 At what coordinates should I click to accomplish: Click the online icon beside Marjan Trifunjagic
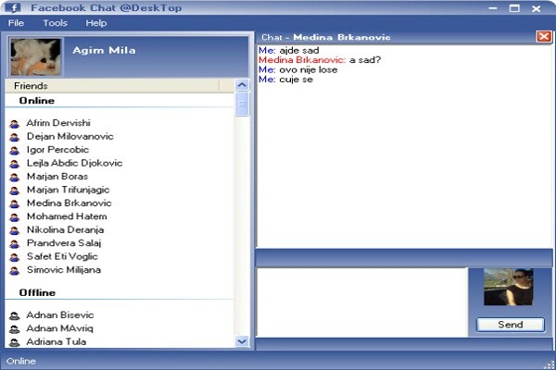tap(15, 191)
